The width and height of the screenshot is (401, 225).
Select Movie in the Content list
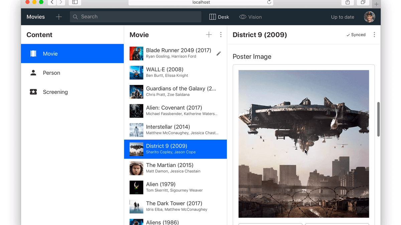72,54
